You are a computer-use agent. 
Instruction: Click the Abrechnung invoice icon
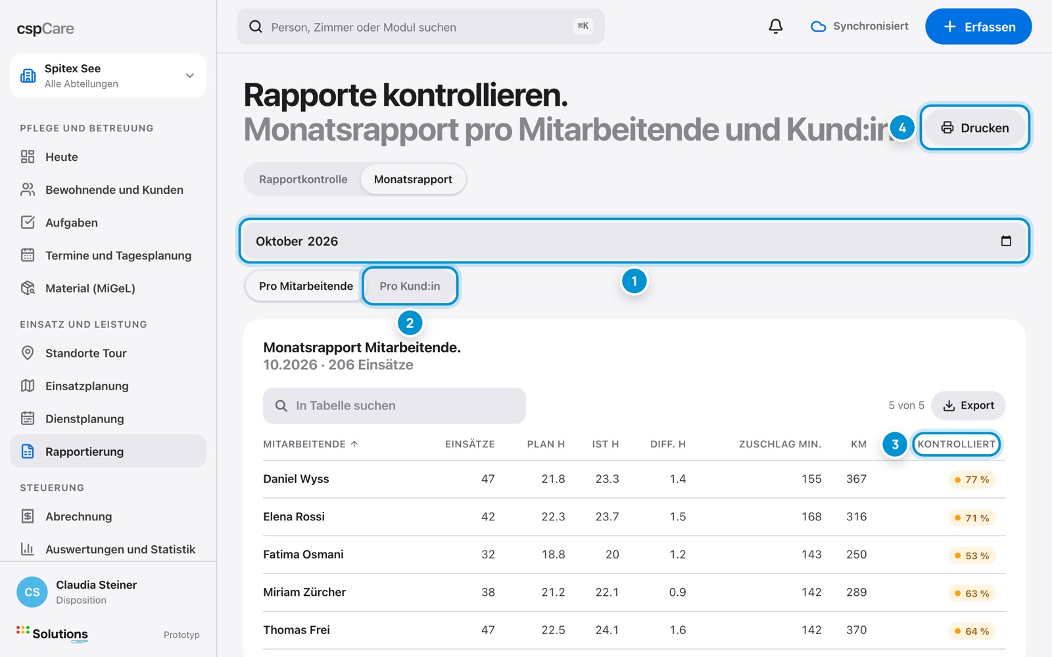pos(28,516)
